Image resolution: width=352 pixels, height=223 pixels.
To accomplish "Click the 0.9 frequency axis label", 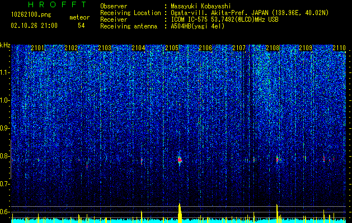I will (x=5, y=128).
